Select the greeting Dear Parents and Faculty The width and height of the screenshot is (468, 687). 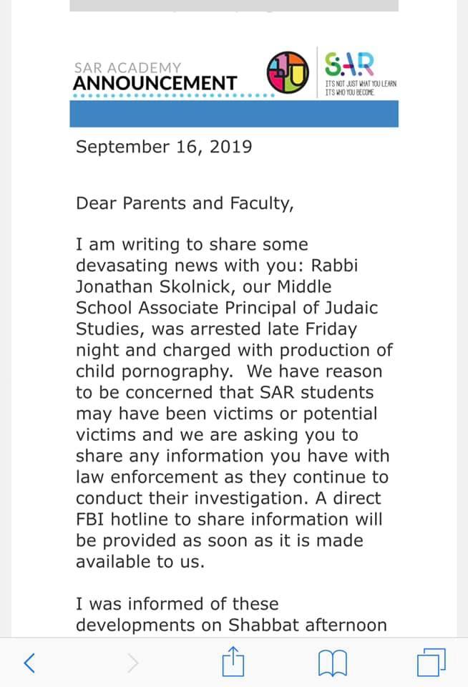point(185,203)
